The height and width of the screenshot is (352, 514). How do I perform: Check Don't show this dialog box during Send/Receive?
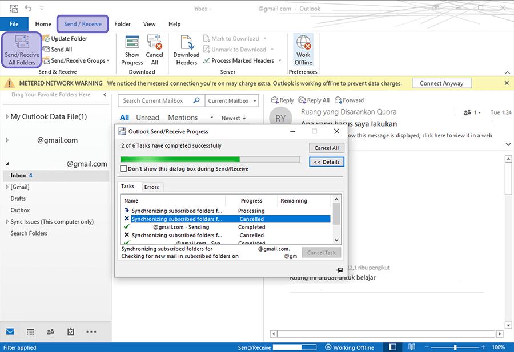pos(123,169)
